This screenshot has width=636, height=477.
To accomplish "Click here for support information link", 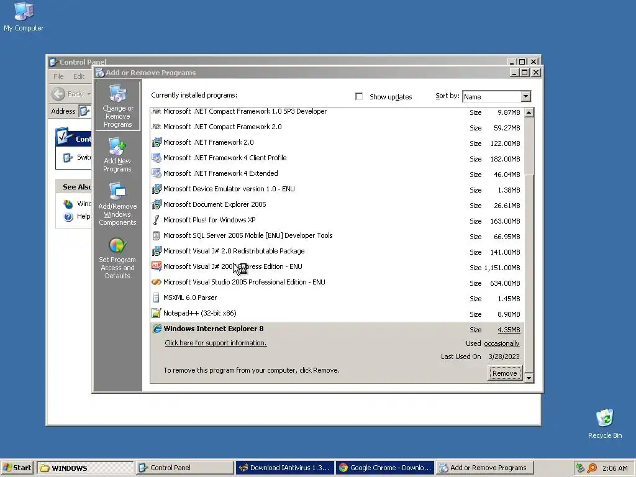I will [x=216, y=343].
